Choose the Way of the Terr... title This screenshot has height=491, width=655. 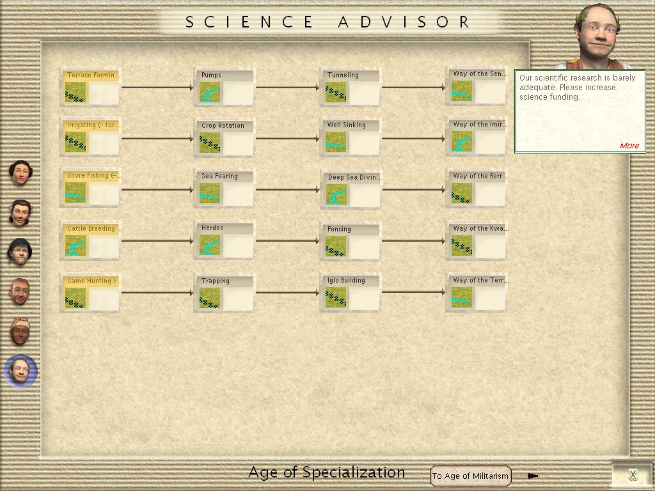click(x=481, y=280)
